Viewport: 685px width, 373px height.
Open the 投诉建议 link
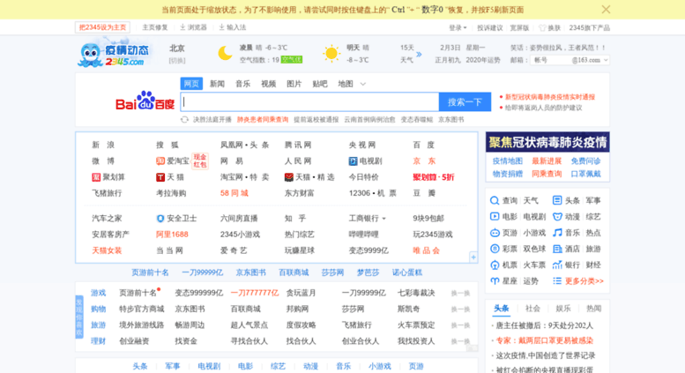489,27
